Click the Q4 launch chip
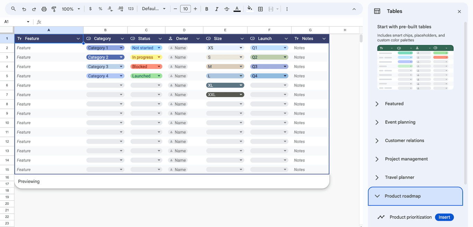This screenshot has height=227, width=473. tap(269, 76)
